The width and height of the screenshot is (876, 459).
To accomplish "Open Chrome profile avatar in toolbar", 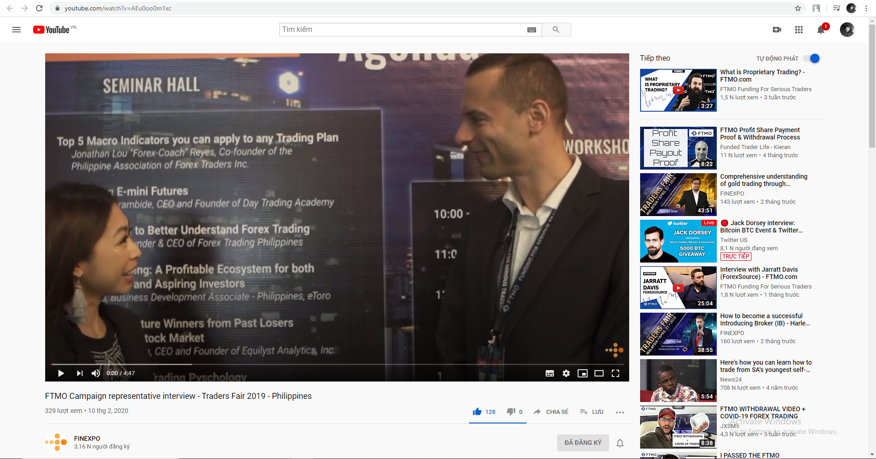I will point(851,8).
